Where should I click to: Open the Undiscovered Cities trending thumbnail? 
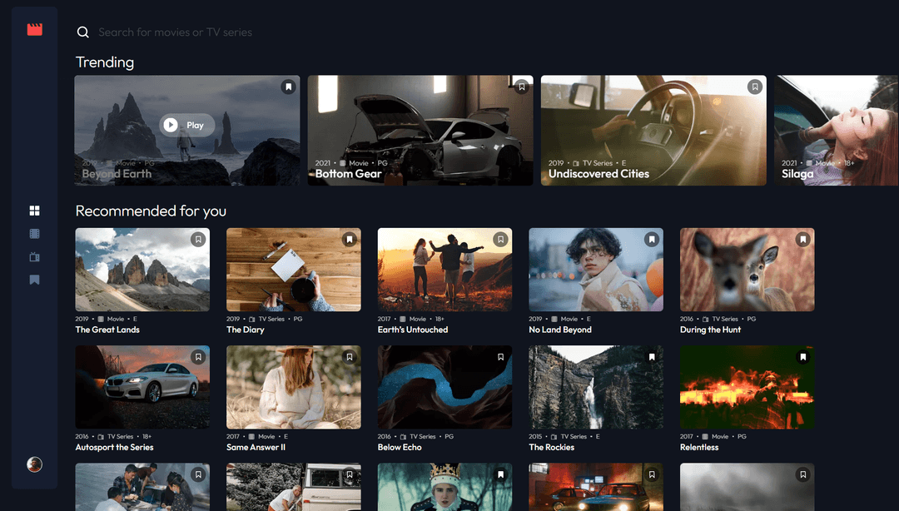(x=653, y=130)
